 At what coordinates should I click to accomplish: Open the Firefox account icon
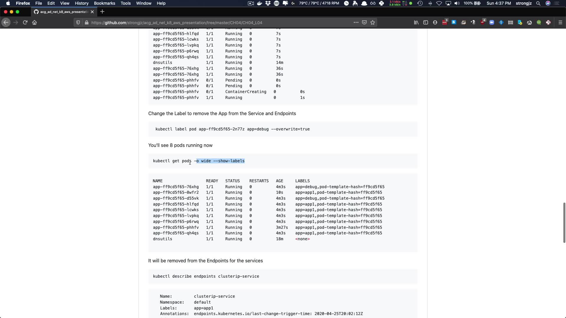435,22
